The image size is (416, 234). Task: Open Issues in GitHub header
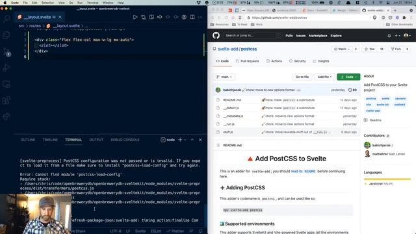coord(300,36)
